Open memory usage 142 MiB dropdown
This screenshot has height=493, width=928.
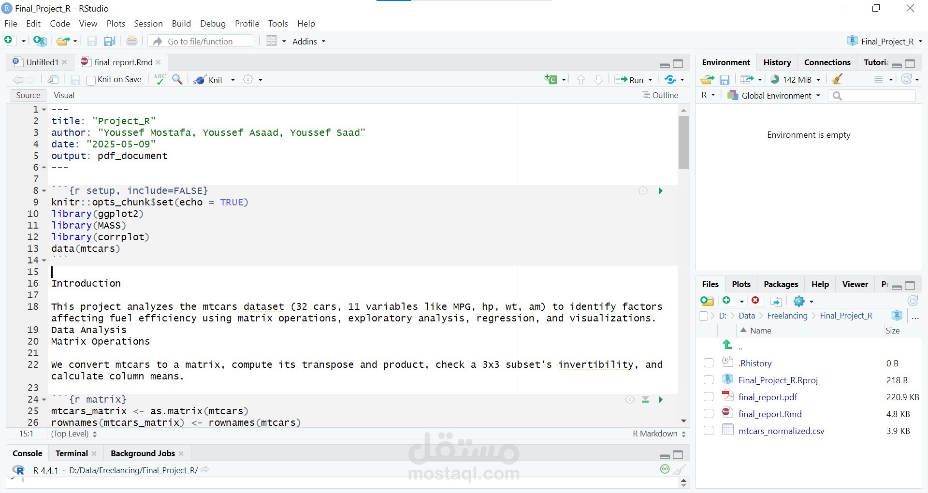click(x=795, y=80)
